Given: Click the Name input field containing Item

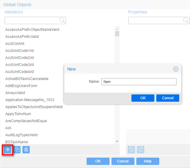Looking at the screenshot, I should pyautogui.click(x=139, y=82).
